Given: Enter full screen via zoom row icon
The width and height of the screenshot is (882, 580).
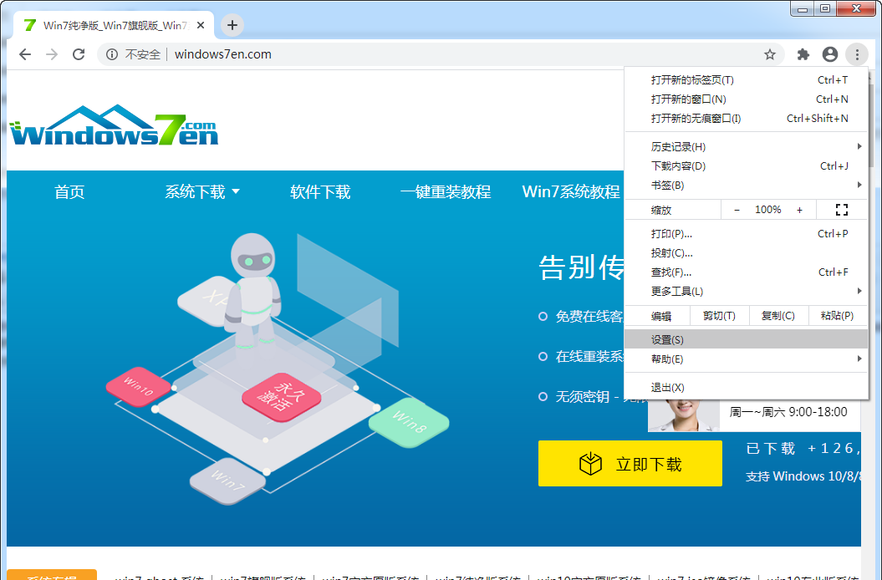Looking at the screenshot, I should click(842, 210).
